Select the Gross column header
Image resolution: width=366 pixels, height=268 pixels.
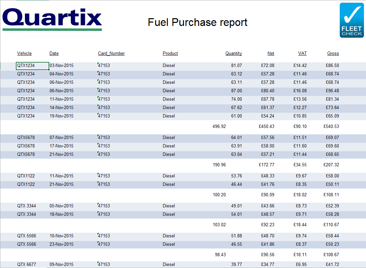pos(333,53)
